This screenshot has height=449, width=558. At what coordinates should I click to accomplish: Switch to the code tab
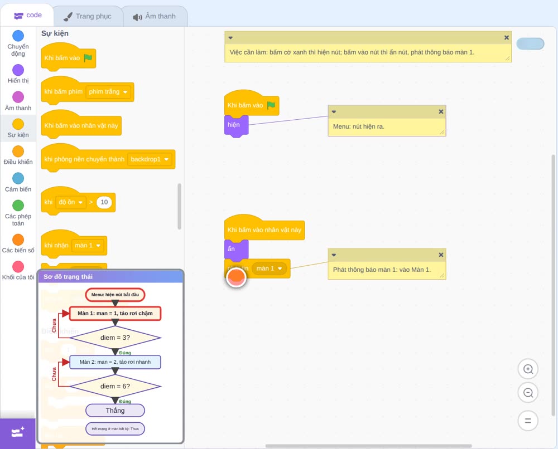coord(27,15)
